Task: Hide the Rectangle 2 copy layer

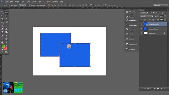Action: [x=141, y=29]
